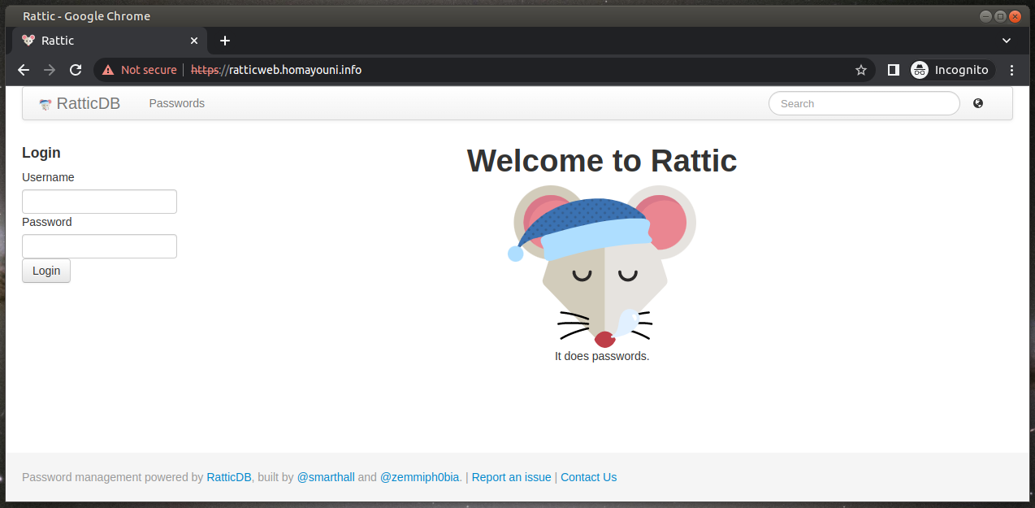Expand the tab search chevron

[x=1007, y=41]
